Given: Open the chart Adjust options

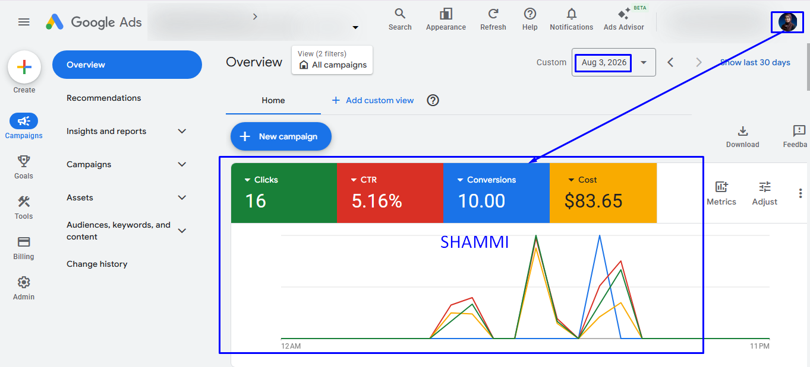Looking at the screenshot, I should point(765,193).
